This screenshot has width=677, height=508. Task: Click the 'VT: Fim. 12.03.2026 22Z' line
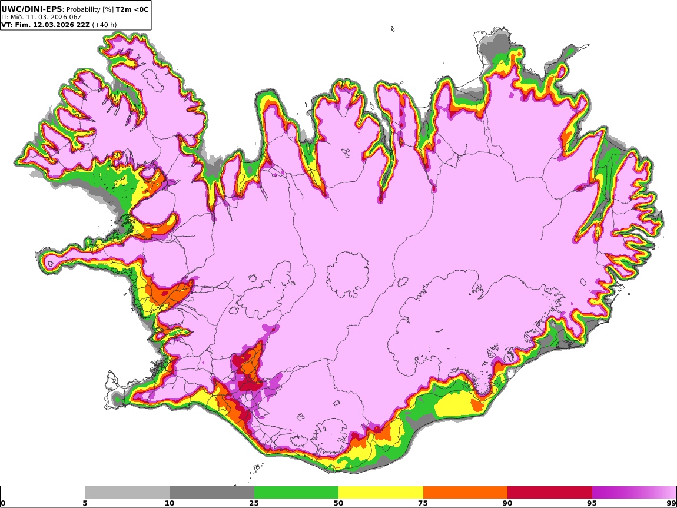(x=46, y=25)
